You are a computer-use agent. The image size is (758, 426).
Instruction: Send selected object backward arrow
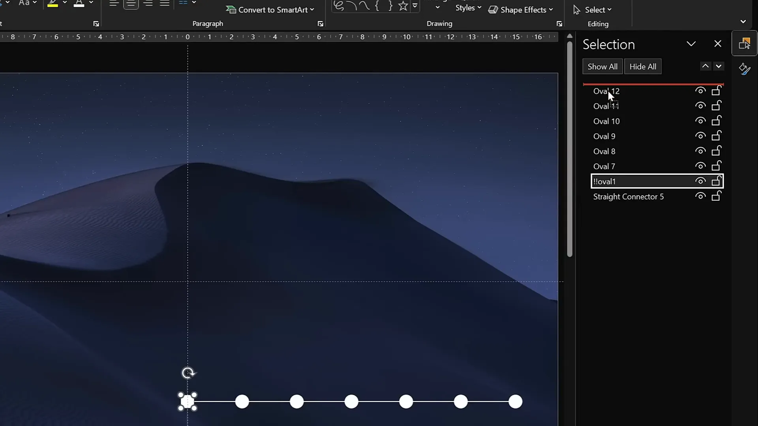(719, 66)
